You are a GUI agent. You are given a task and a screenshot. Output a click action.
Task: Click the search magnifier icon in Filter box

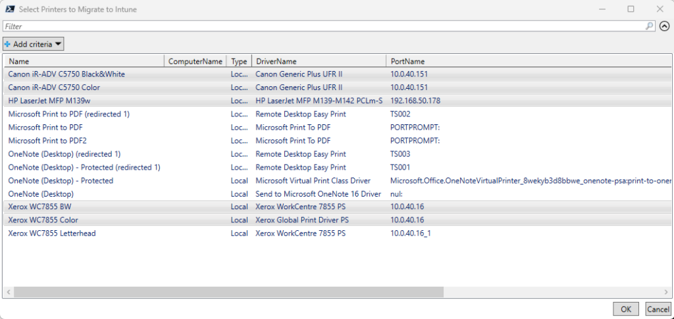tap(650, 26)
